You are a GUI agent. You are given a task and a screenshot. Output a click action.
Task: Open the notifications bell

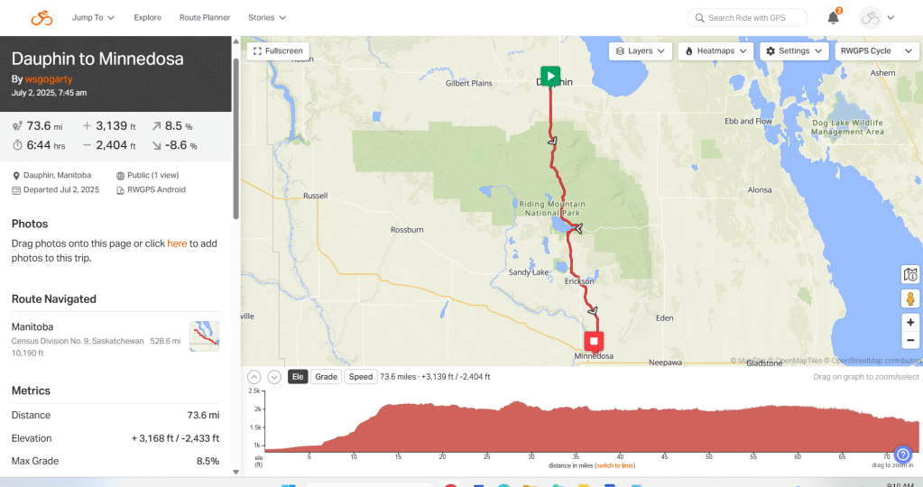833,18
